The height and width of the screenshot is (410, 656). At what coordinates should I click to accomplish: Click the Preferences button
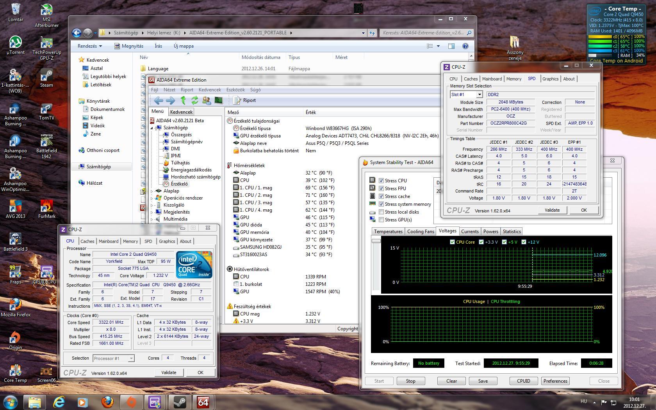555,381
